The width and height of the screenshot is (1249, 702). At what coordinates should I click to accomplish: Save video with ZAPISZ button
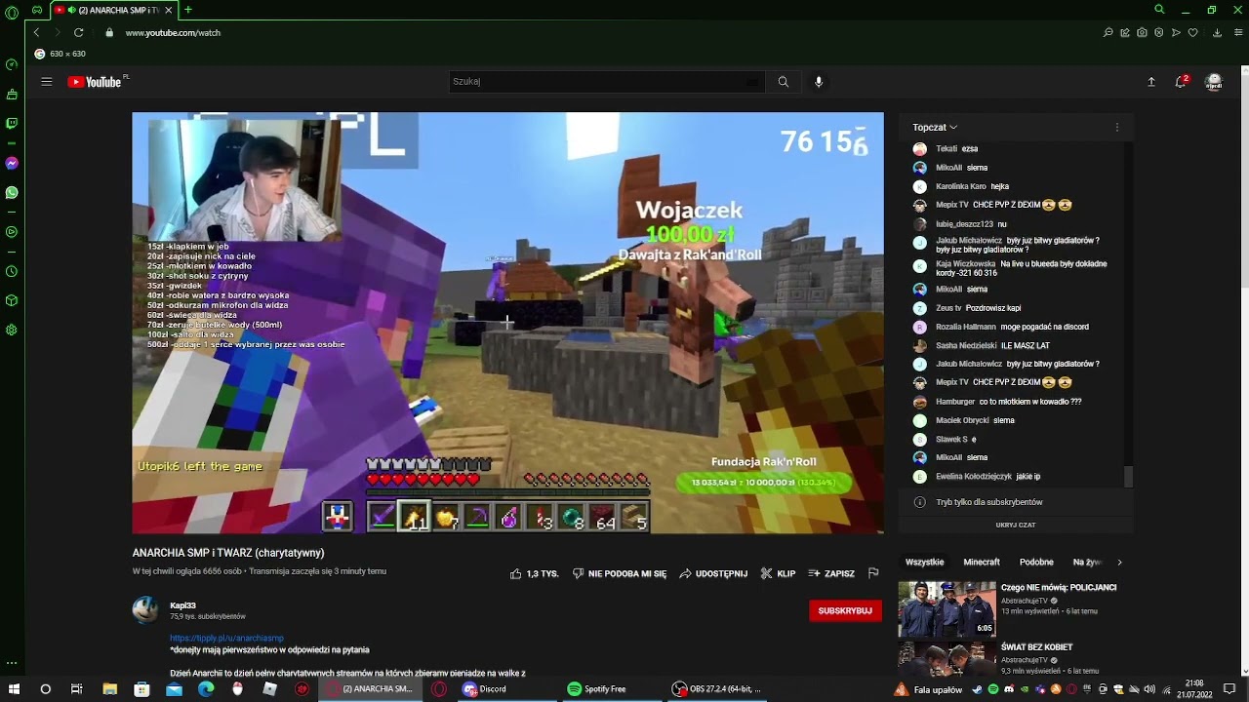(831, 573)
